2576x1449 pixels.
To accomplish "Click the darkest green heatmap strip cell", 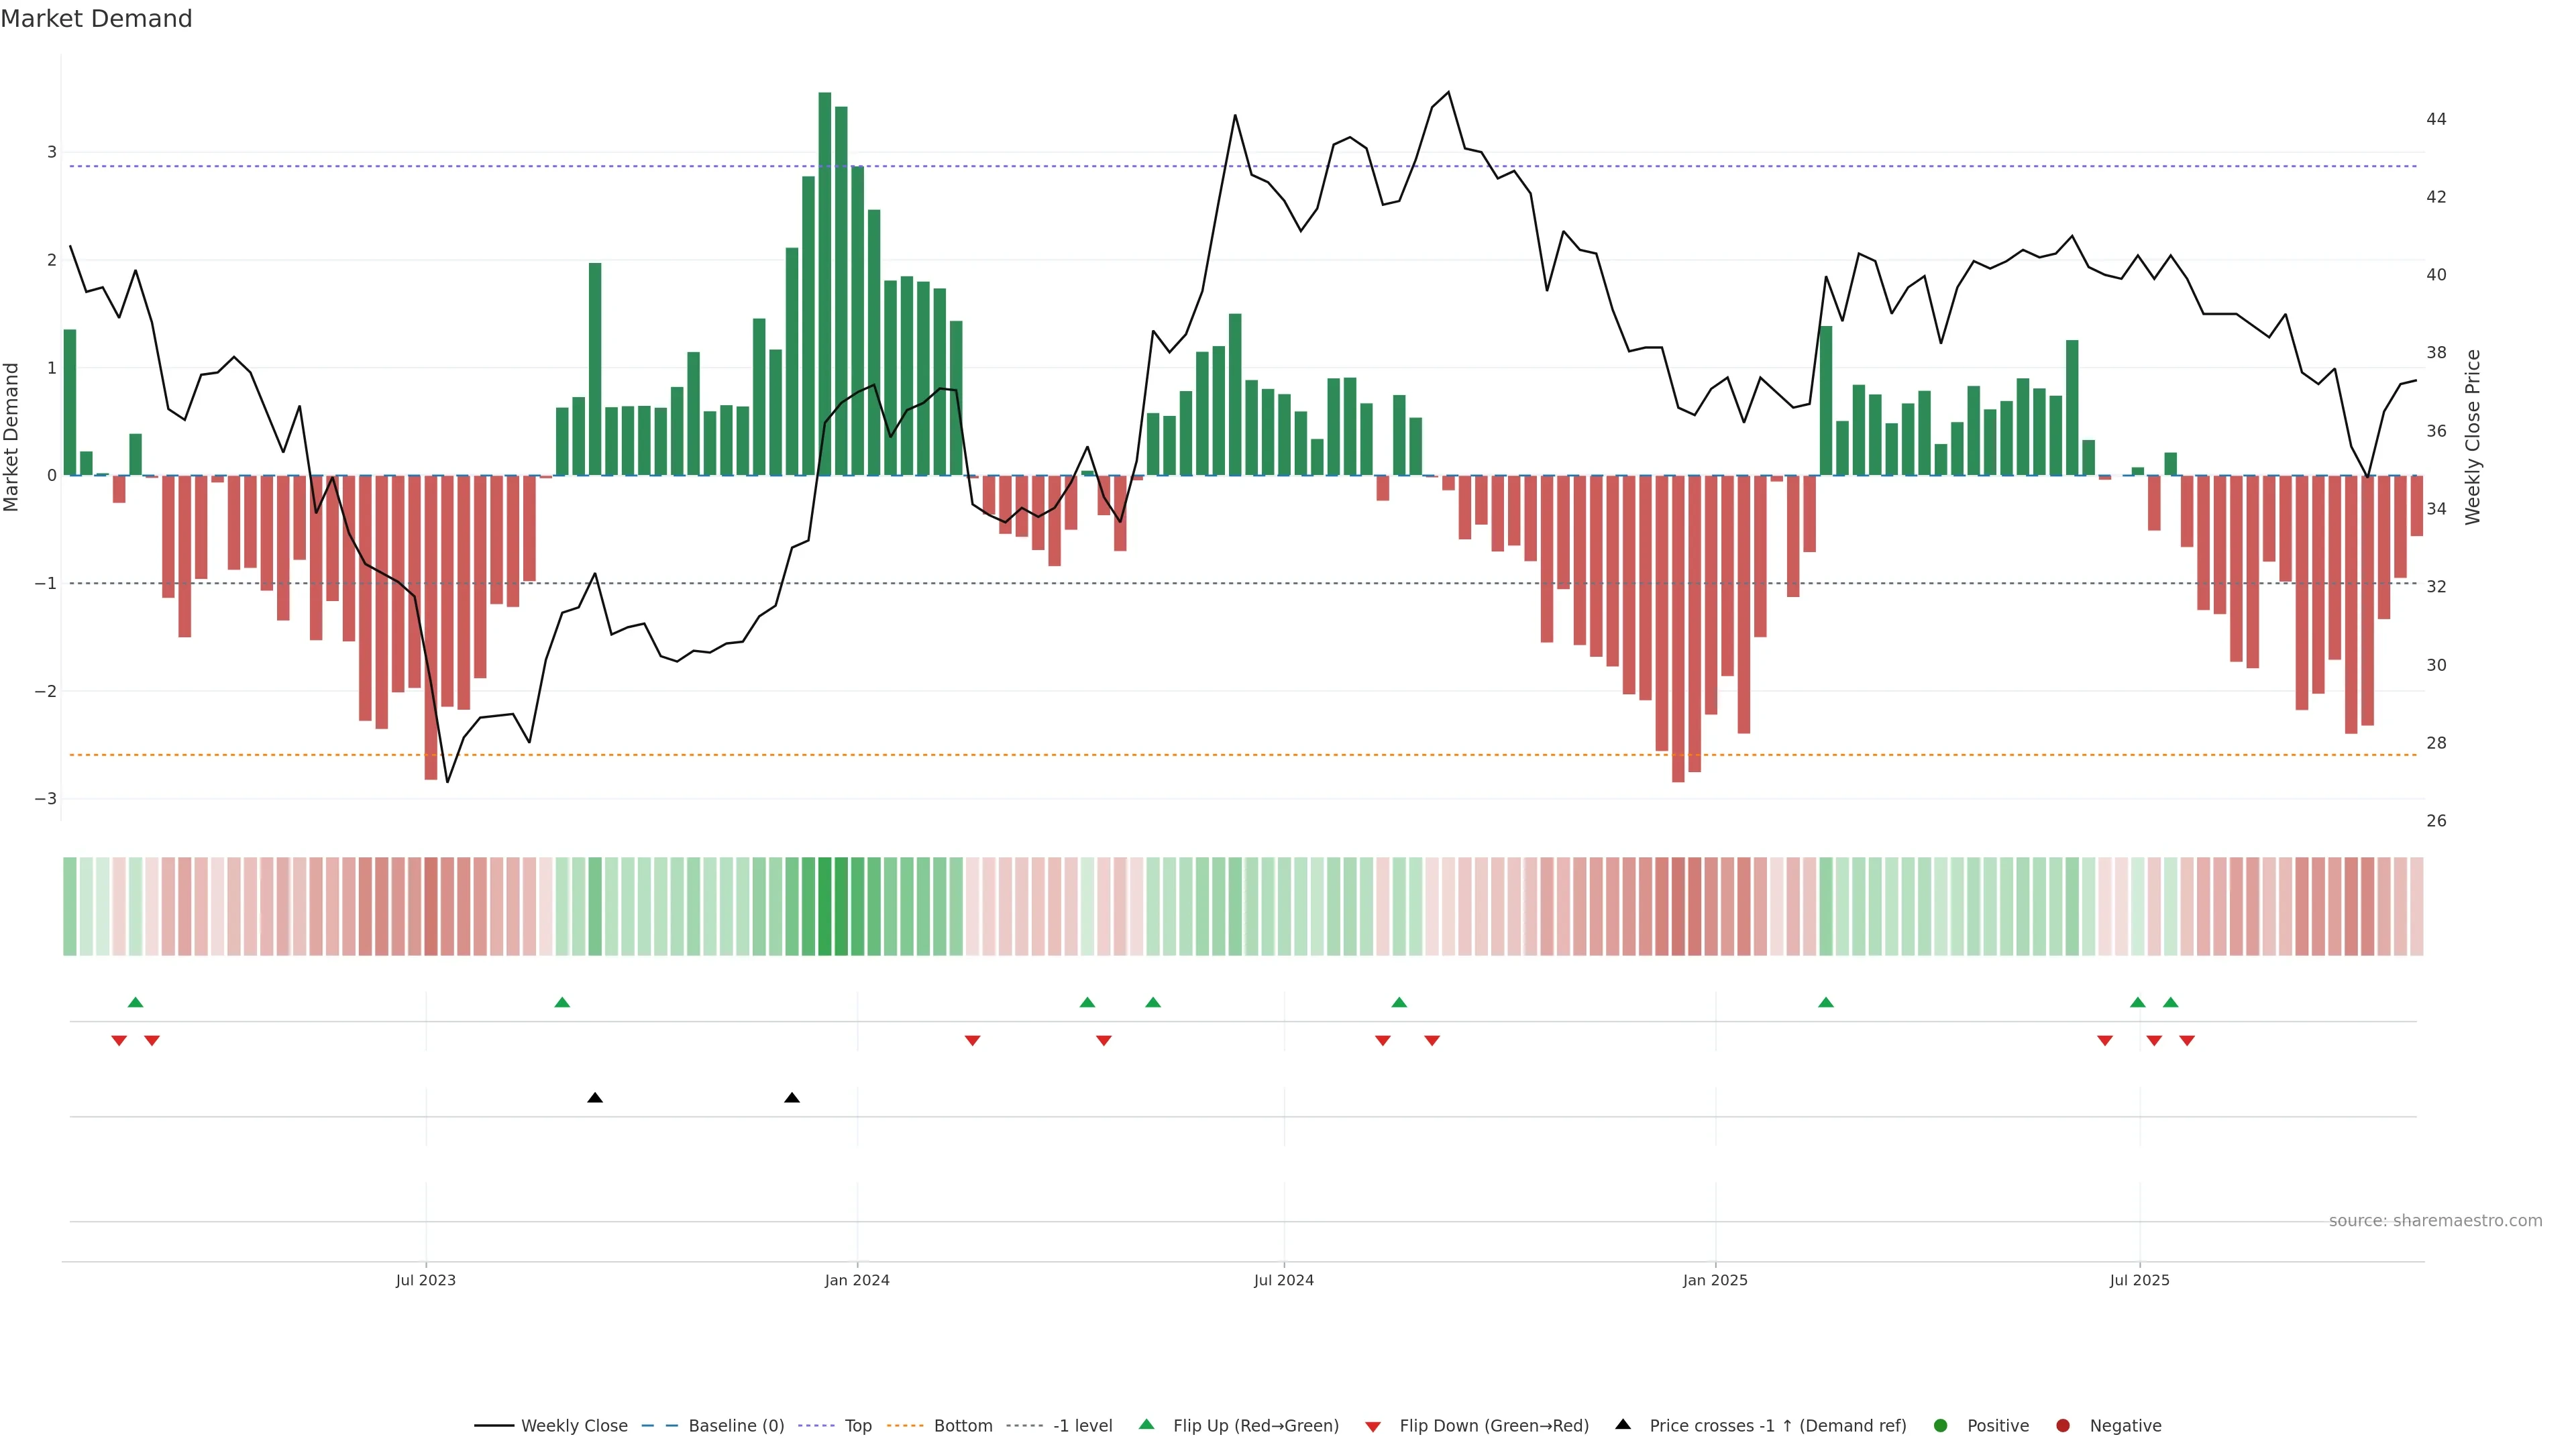I will coord(825,906).
